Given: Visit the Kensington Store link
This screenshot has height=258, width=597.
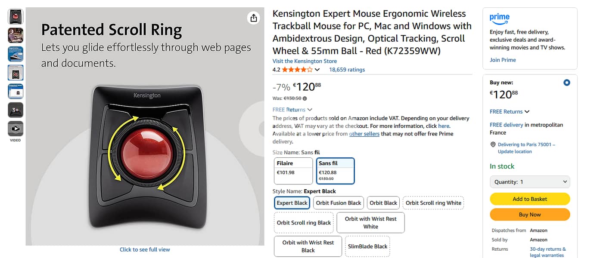Looking at the screenshot, I should pyautogui.click(x=305, y=61).
